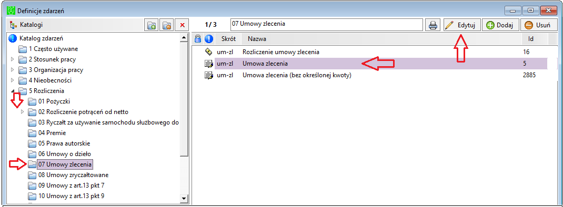Click the lock column header icon
Screen dimensions: 563x207
[x=197, y=38]
